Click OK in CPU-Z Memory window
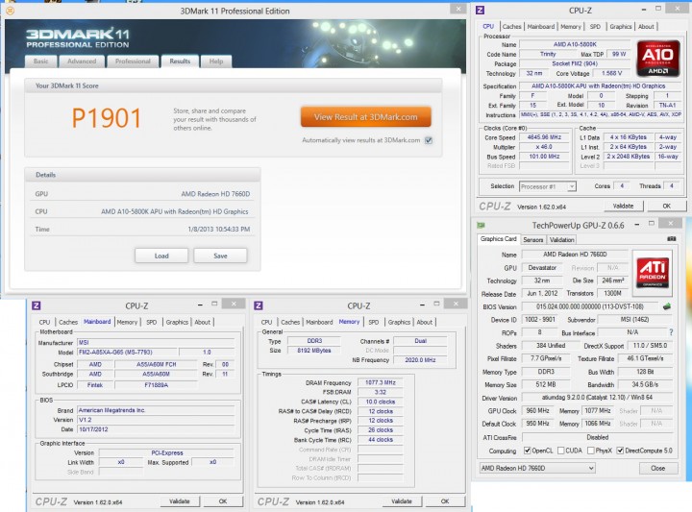 click(445, 501)
